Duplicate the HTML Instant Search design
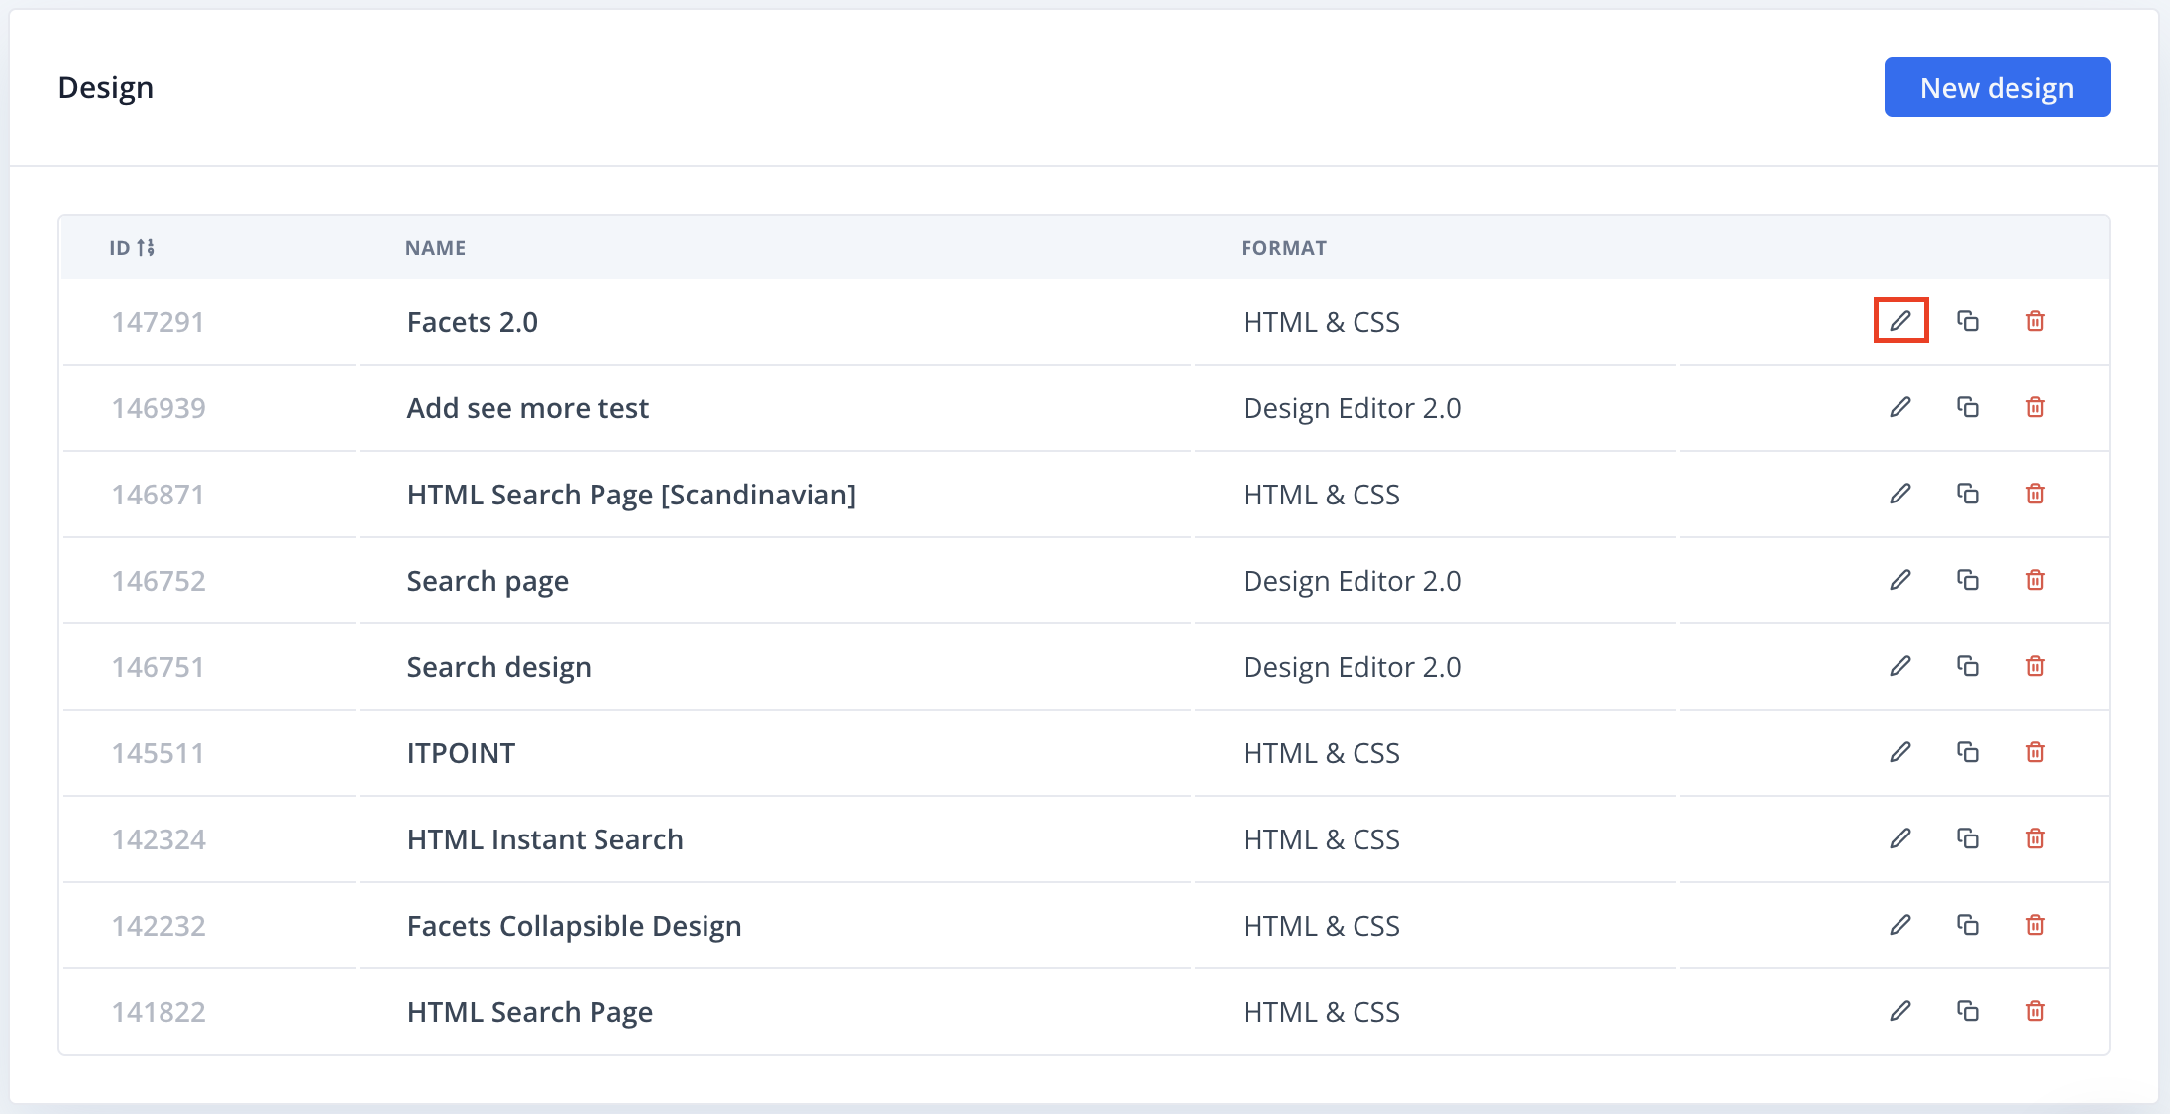The height and width of the screenshot is (1114, 2170). coord(1967,838)
